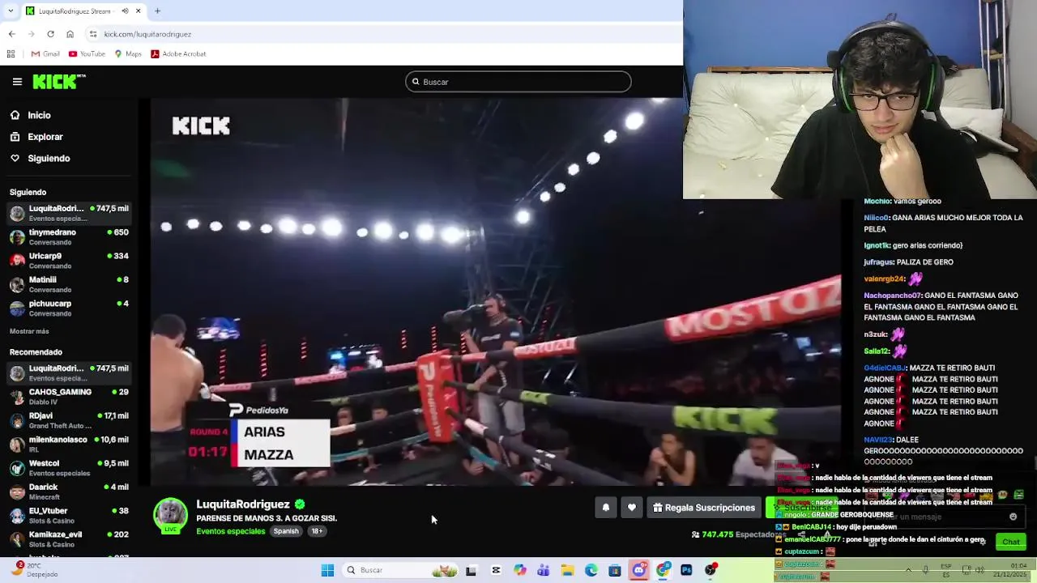Click browser Back arrow
Screen dimensions: 1037x583
click(11, 34)
